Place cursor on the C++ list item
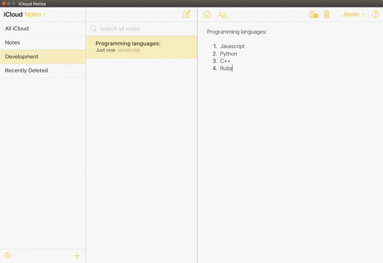Screen dimensions: 383x263 [x=225, y=61]
